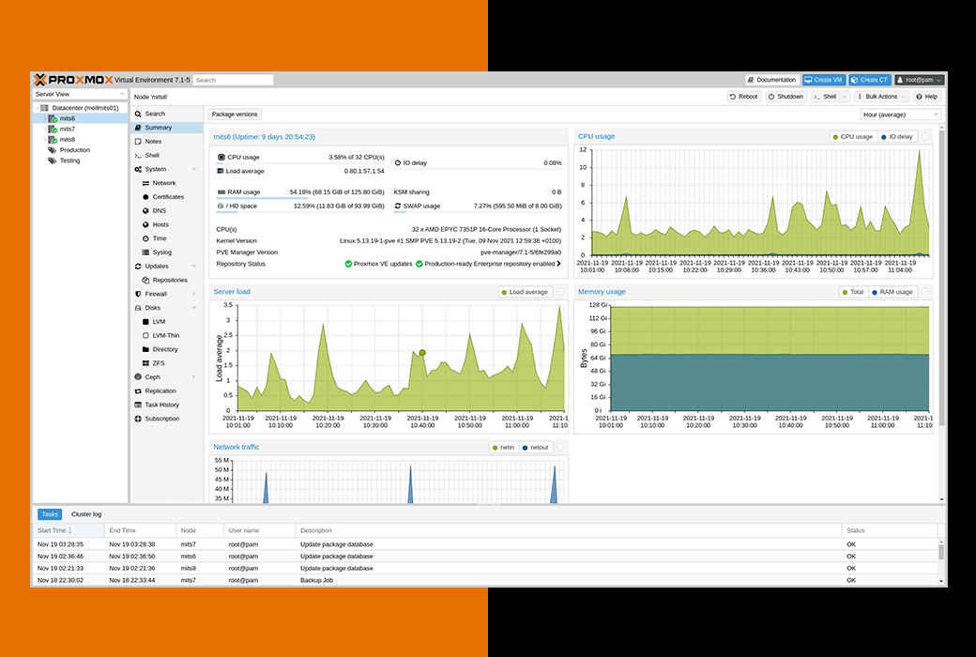Viewport: 976px width, 657px height.
Task: Click the Proxmox logo
Action: point(73,80)
